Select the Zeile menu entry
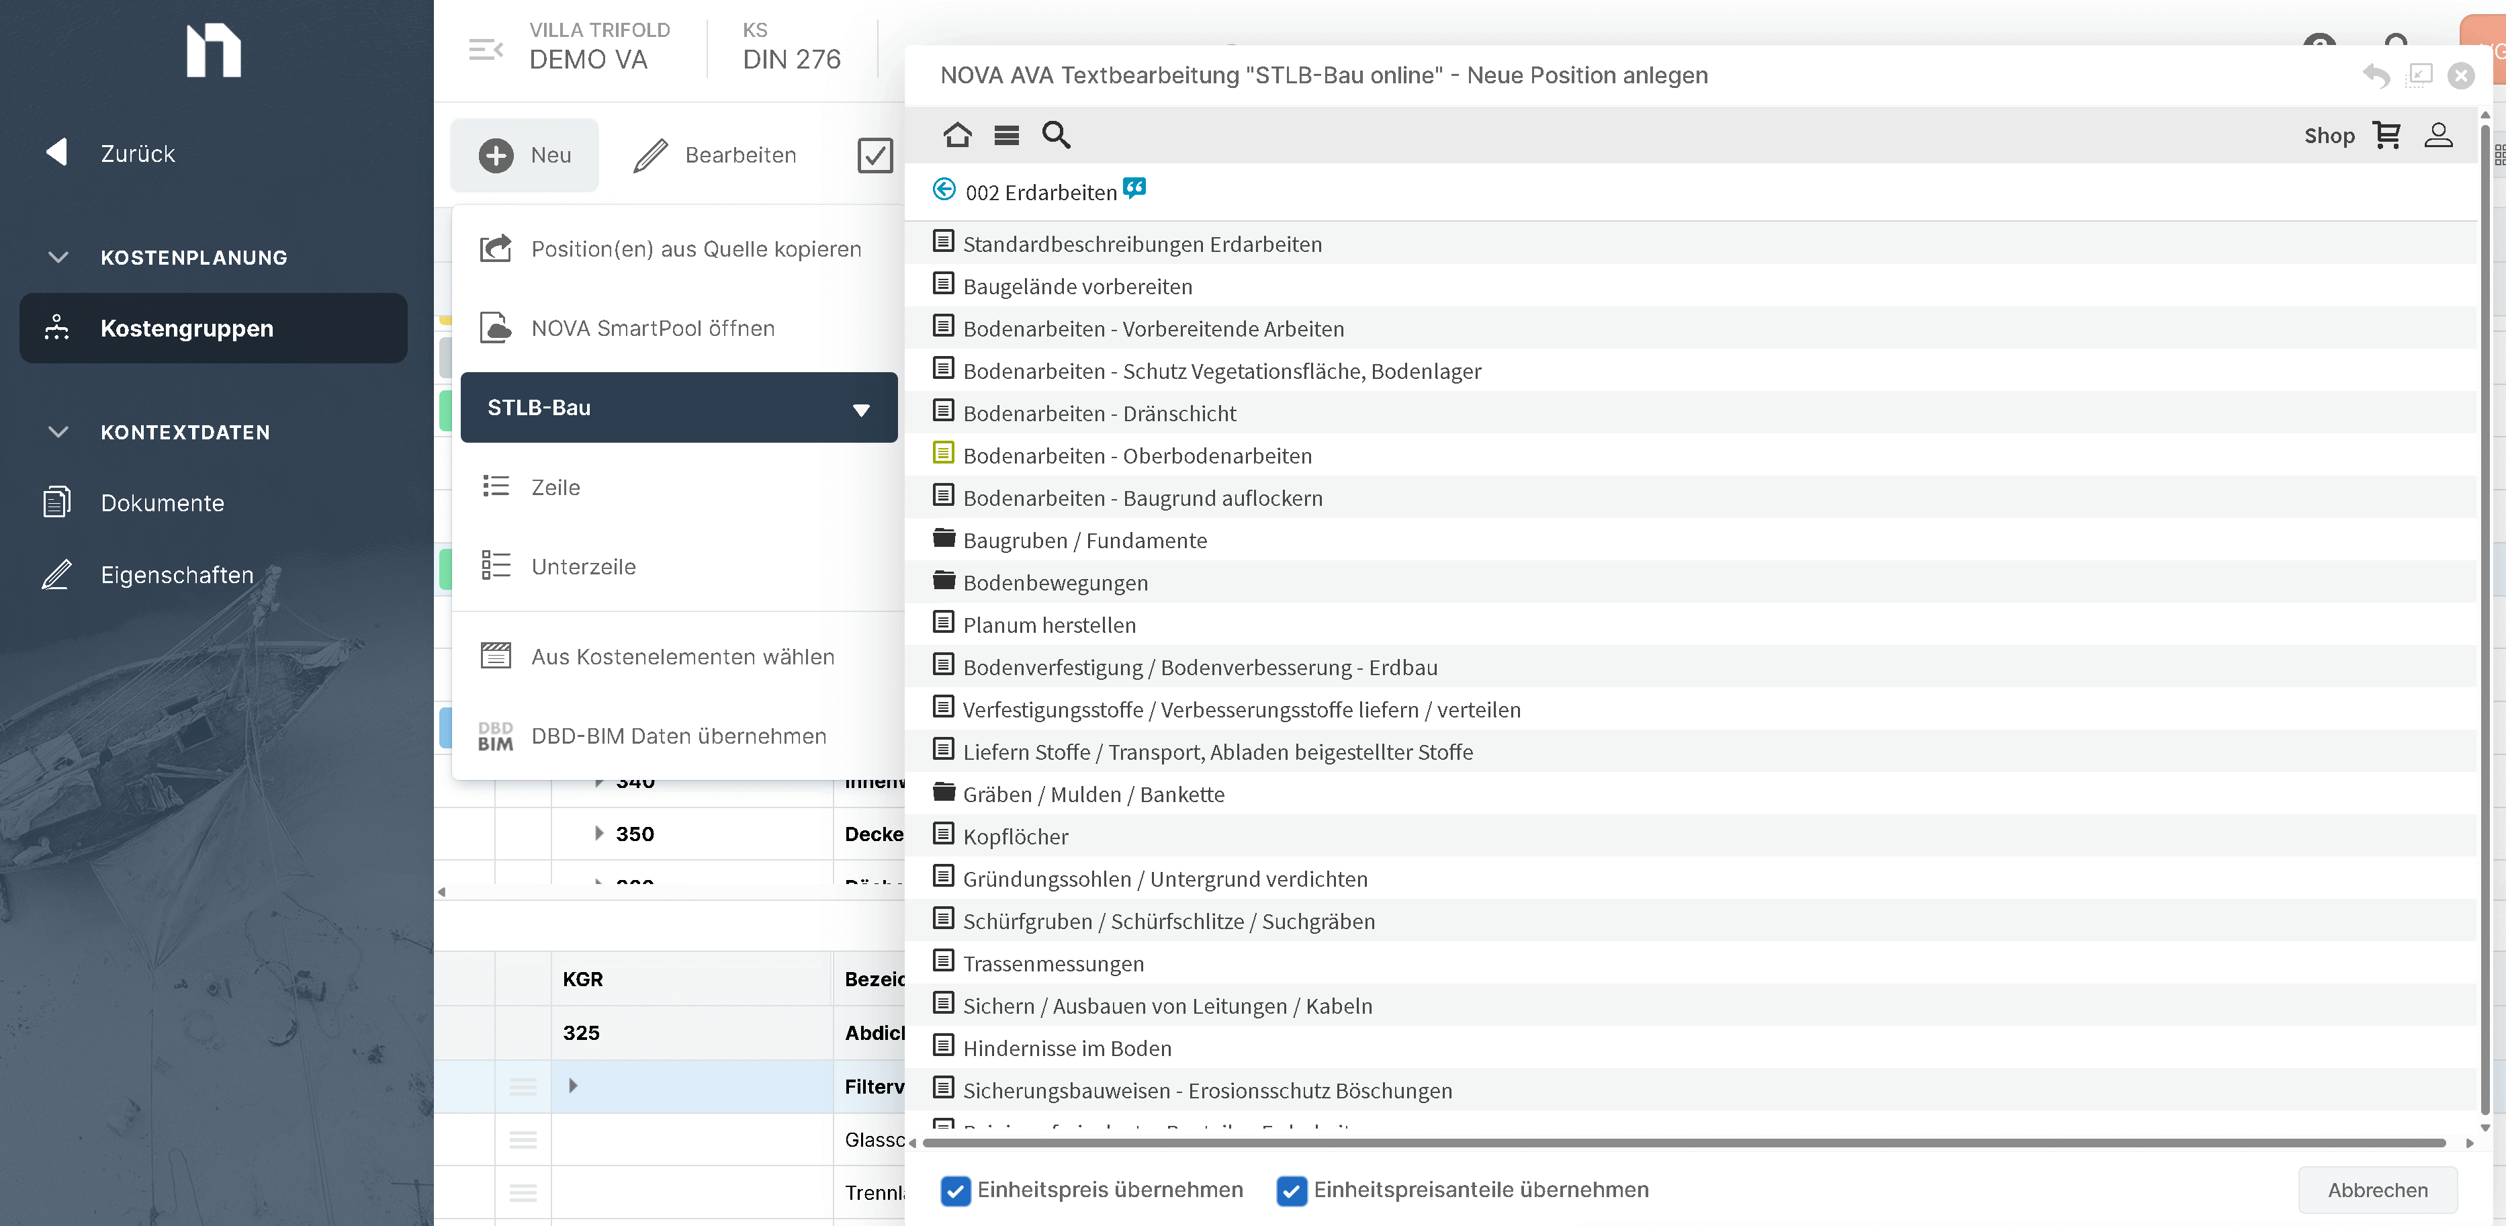This screenshot has height=1226, width=2506. (x=679, y=488)
